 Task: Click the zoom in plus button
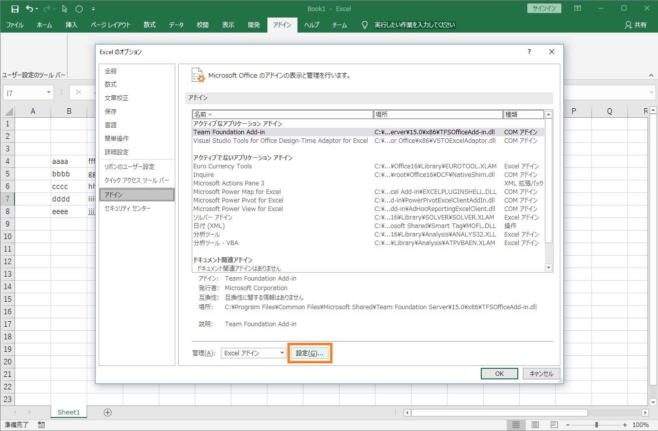pos(624,425)
